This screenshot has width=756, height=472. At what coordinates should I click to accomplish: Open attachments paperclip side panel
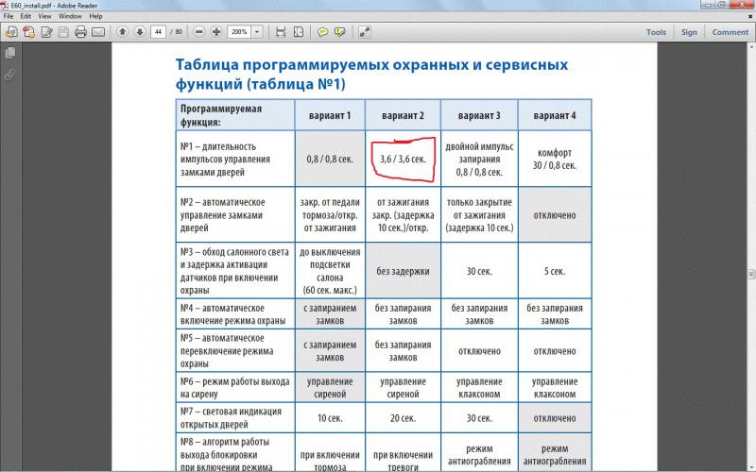10,76
